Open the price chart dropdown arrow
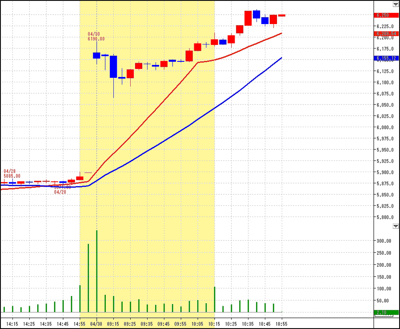The height and width of the screenshot is (329, 400). pos(396,4)
